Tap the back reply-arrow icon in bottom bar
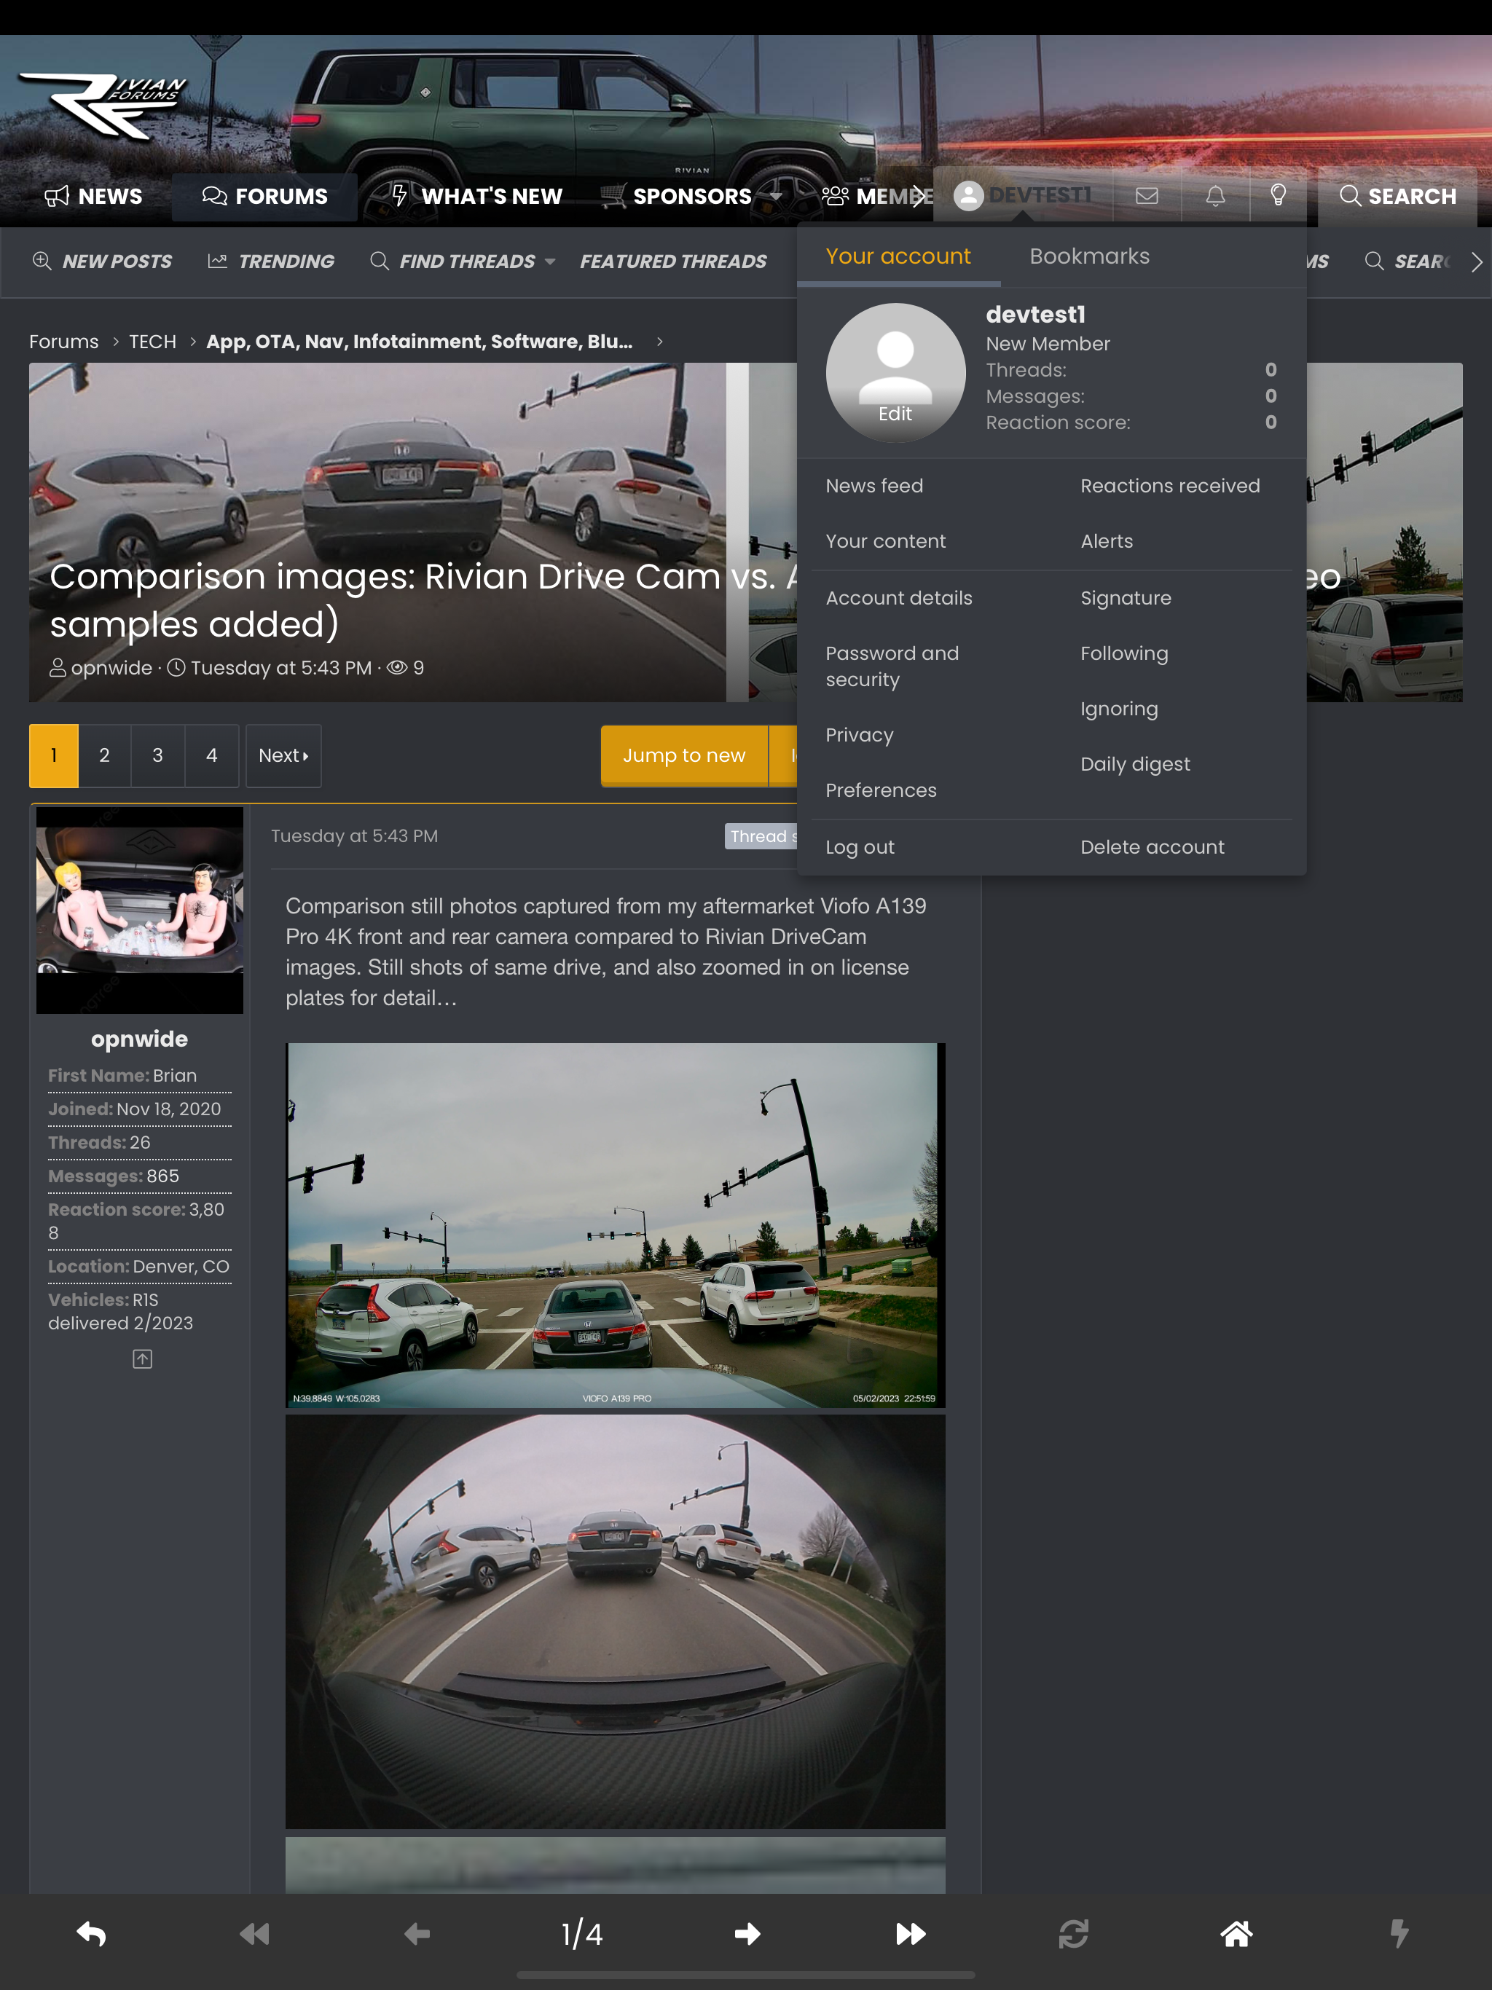 point(91,1934)
